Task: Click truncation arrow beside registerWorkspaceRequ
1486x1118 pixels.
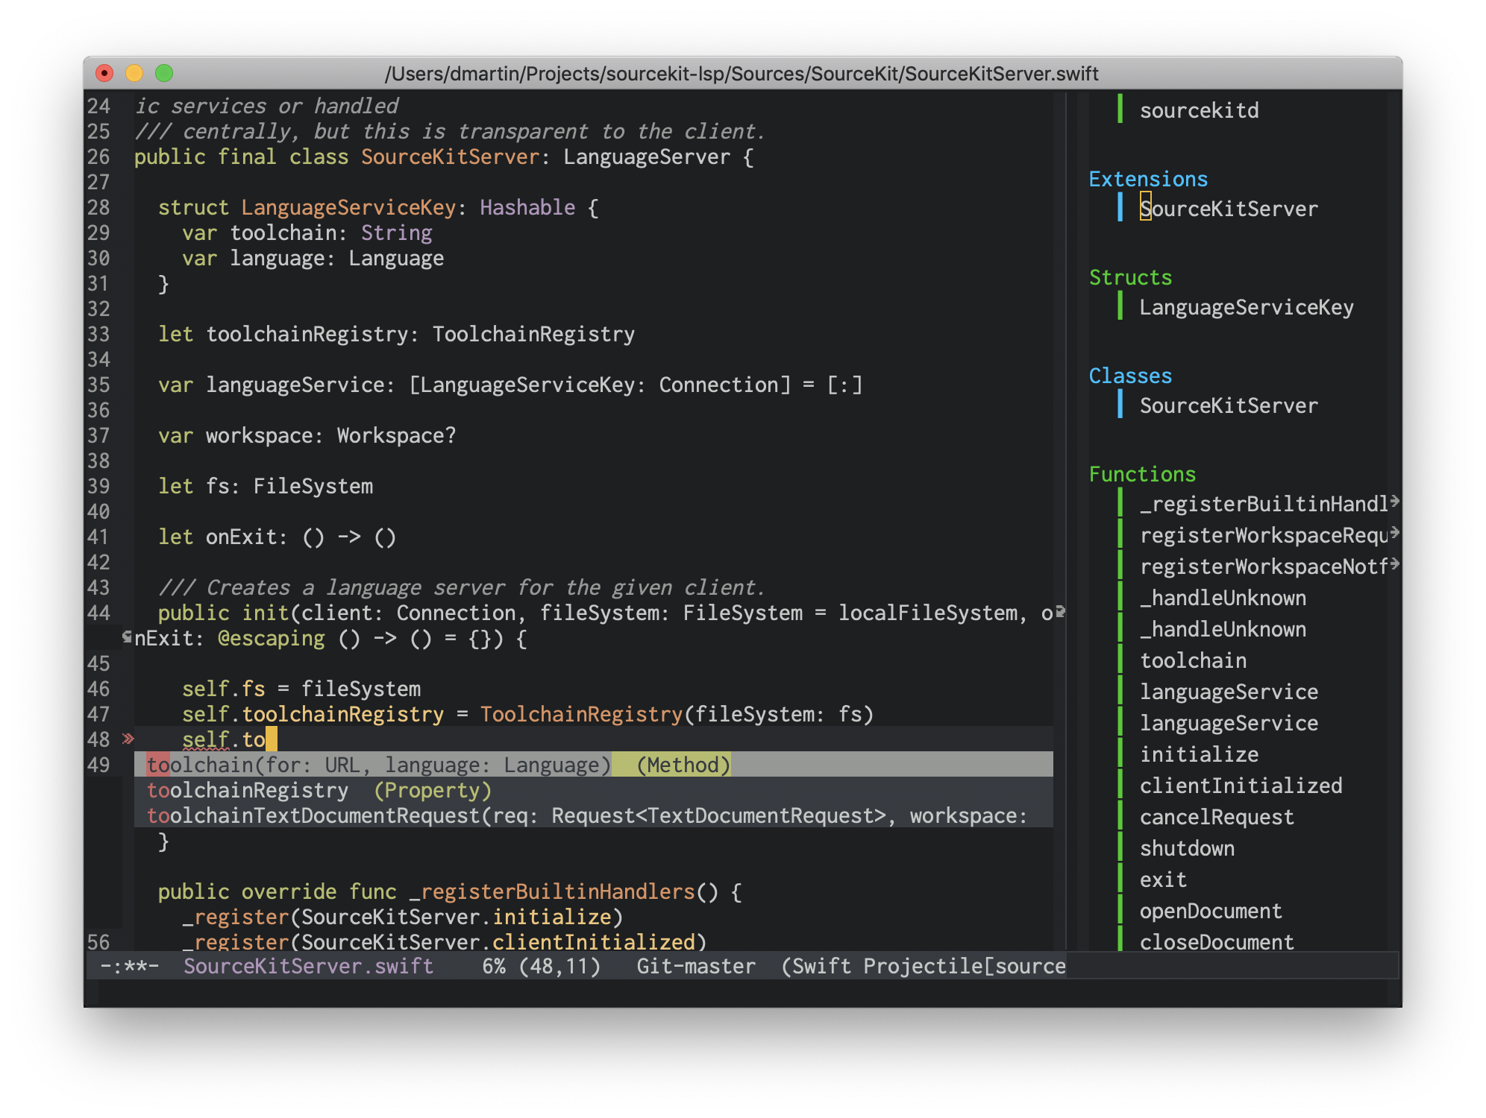Action: tap(1394, 533)
